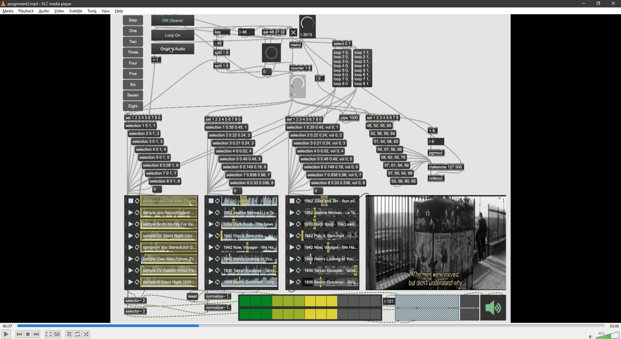Screen dimensions: 621x339
Task: Stop the 1962 Jules and Jim video clip
Action: point(292,201)
